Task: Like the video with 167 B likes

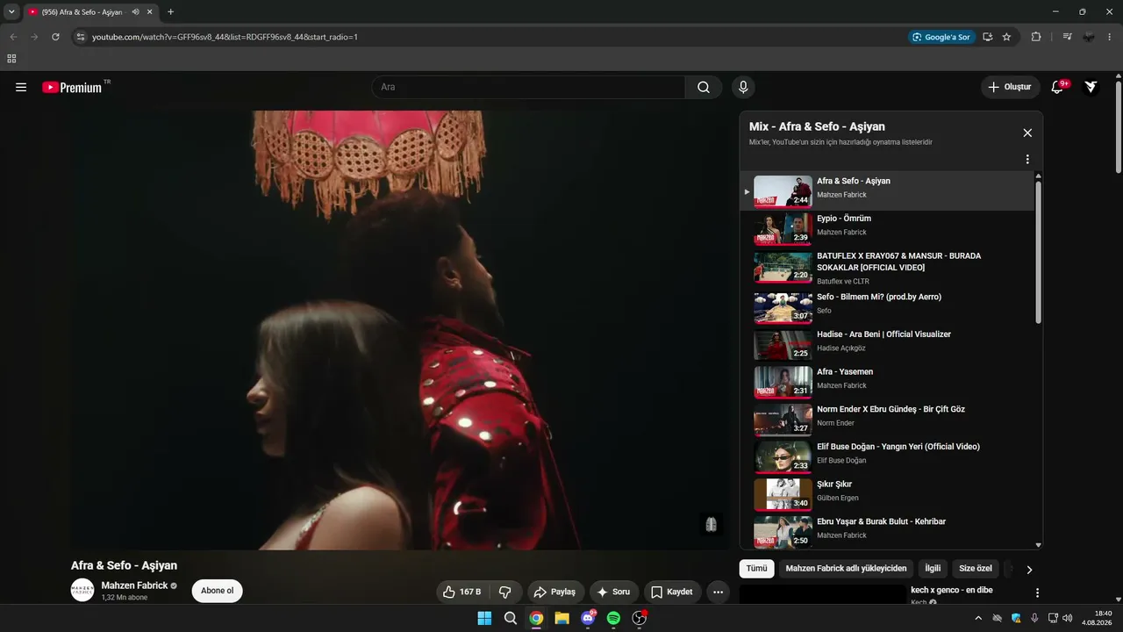Action: (x=462, y=592)
